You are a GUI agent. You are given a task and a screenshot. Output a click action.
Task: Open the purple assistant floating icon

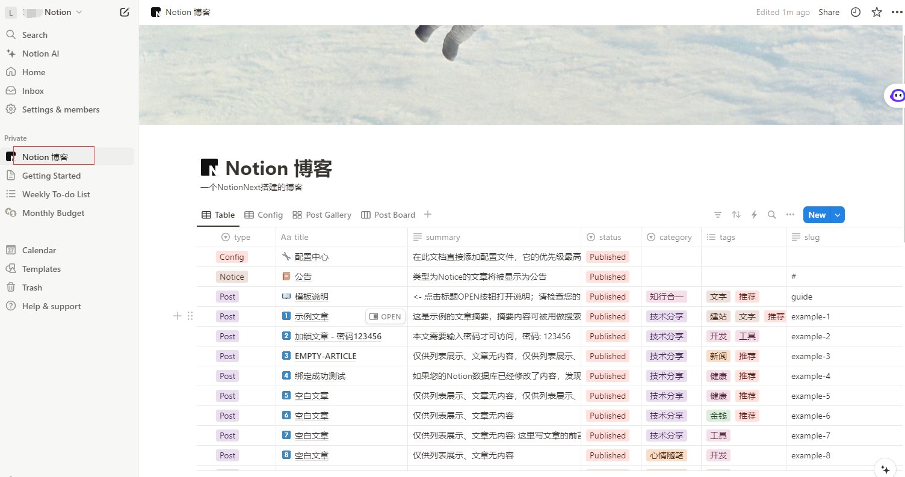pyautogui.click(x=897, y=95)
